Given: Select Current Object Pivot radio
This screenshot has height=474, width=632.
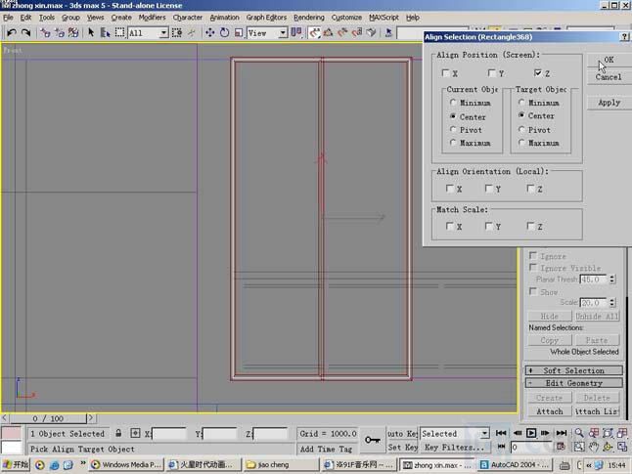Looking at the screenshot, I should click(x=453, y=130).
